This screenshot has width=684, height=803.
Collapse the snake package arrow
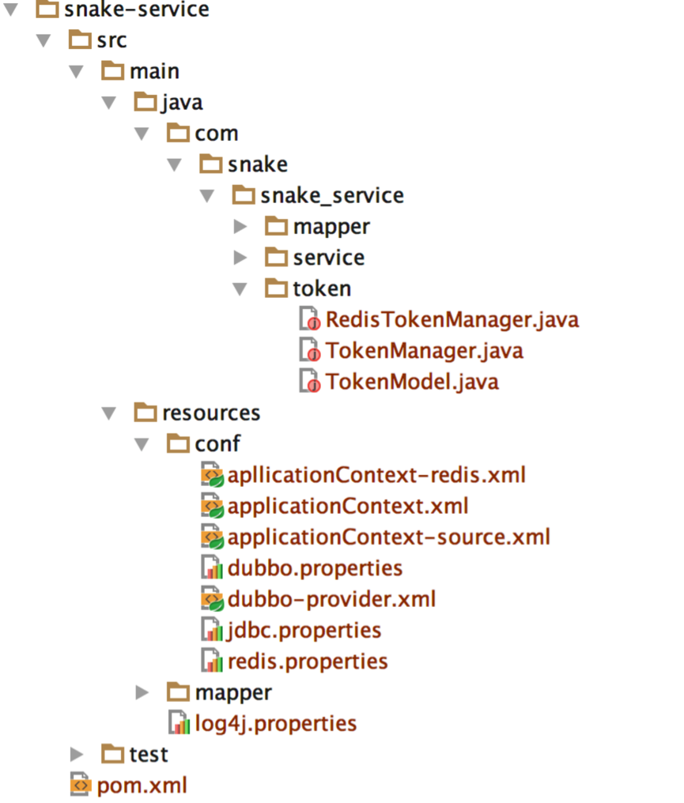tap(175, 165)
